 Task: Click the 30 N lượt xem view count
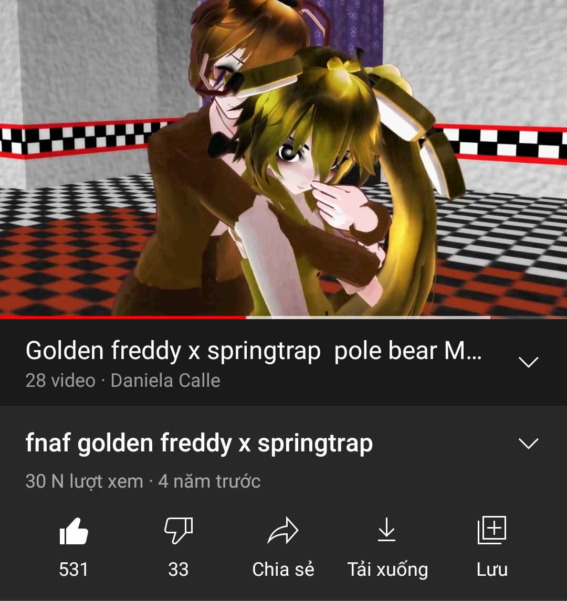click(x=85, y=481)
